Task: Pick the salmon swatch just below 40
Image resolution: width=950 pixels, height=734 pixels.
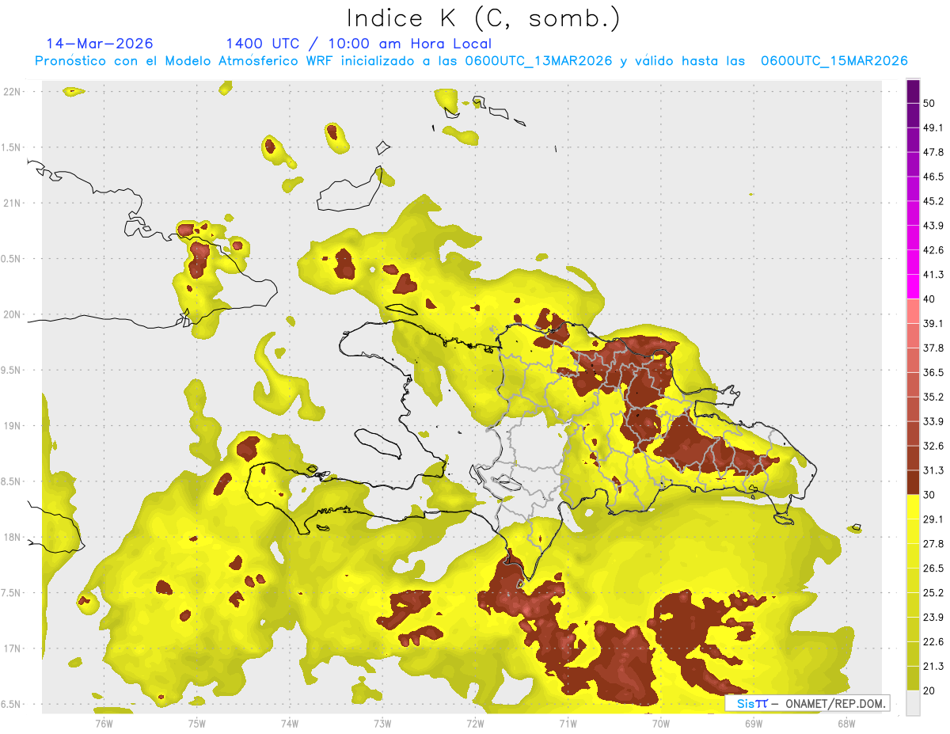Action: [913, 311]
